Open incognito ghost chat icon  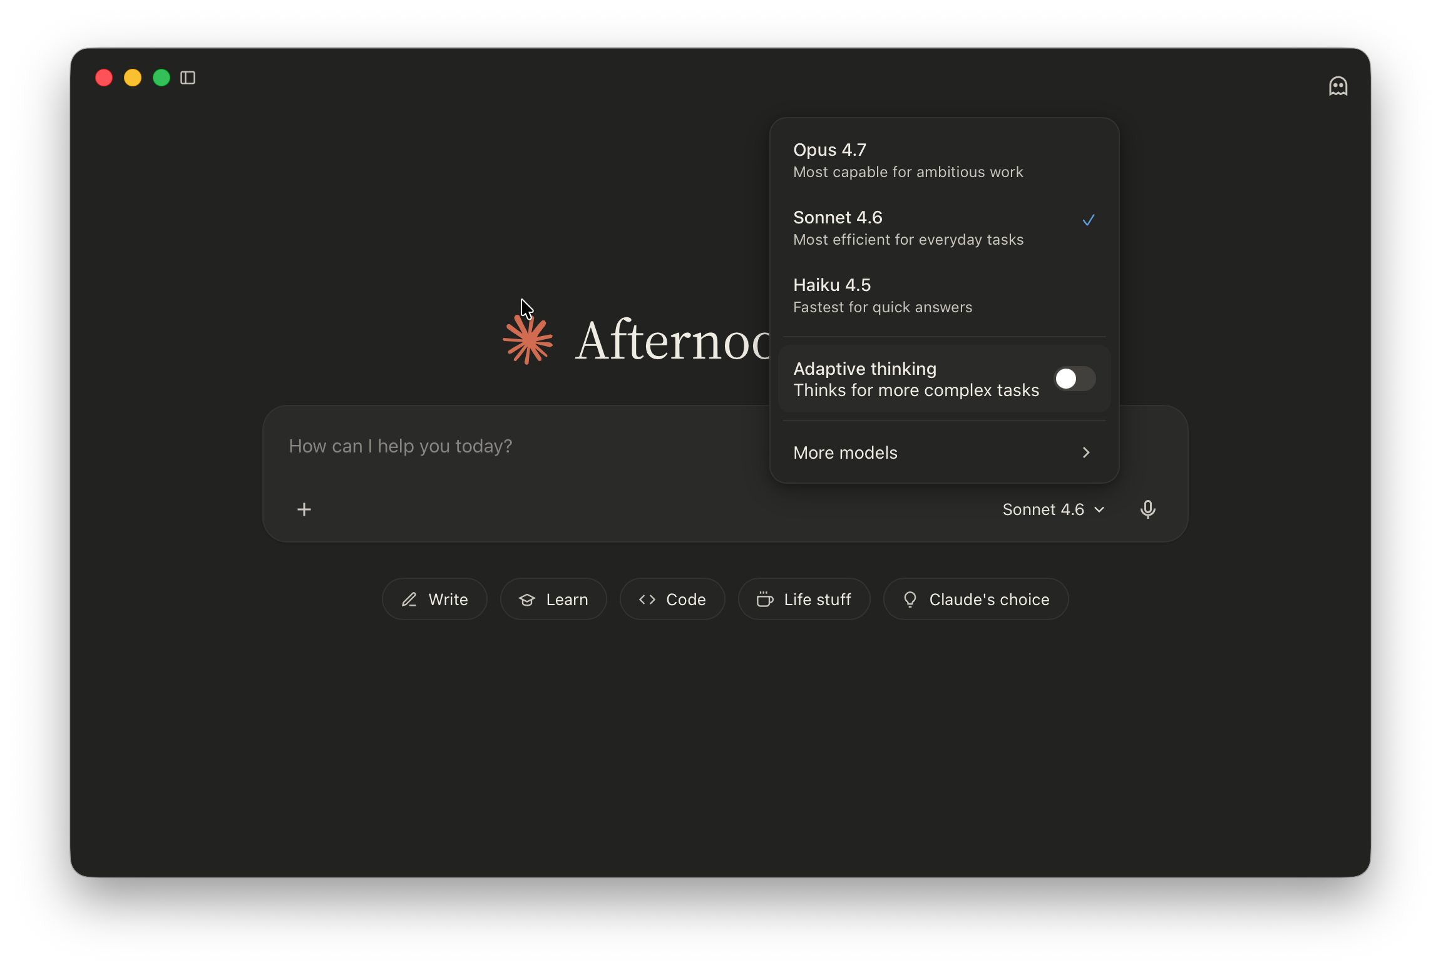[x=1338, y=86]
